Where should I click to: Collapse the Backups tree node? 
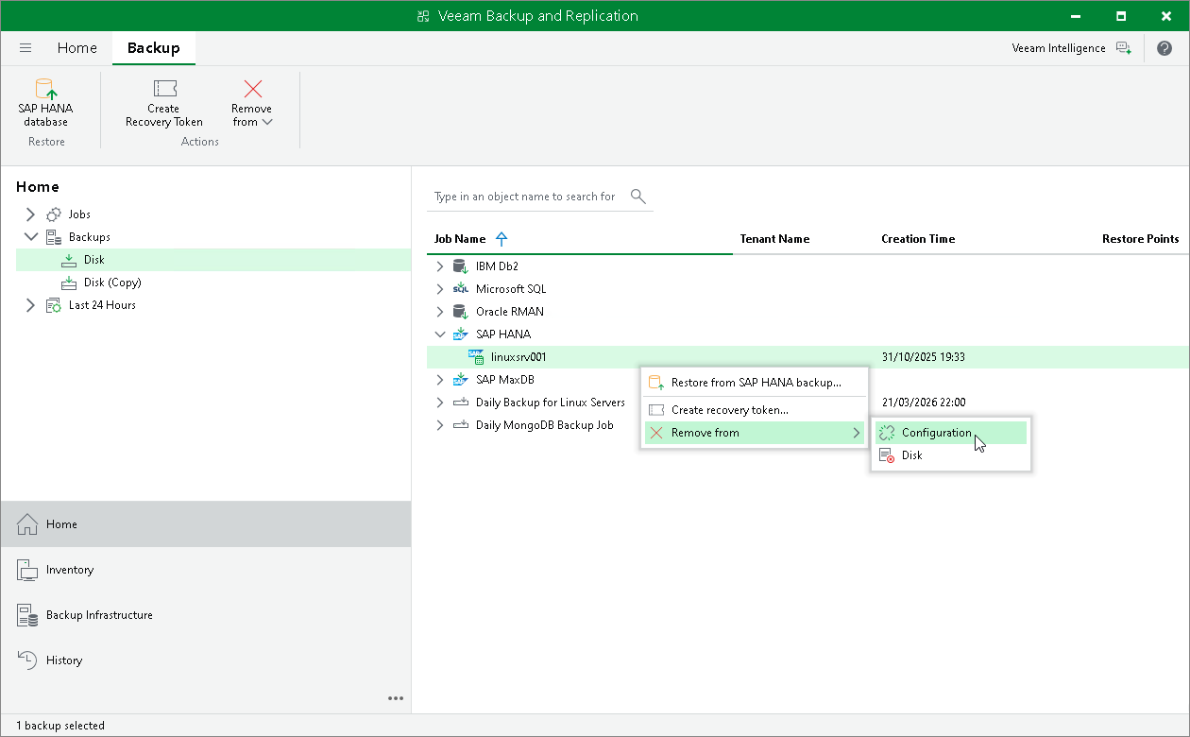pos(30,237)
